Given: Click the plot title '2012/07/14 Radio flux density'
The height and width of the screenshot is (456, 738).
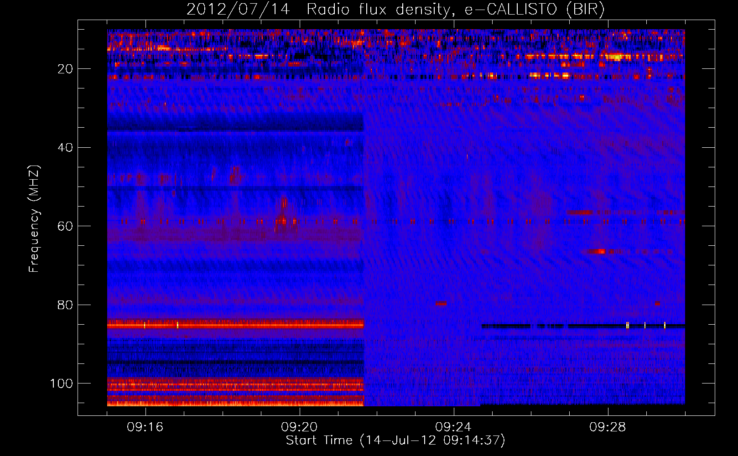Looking at the screenshot, I should click(395, 9).
